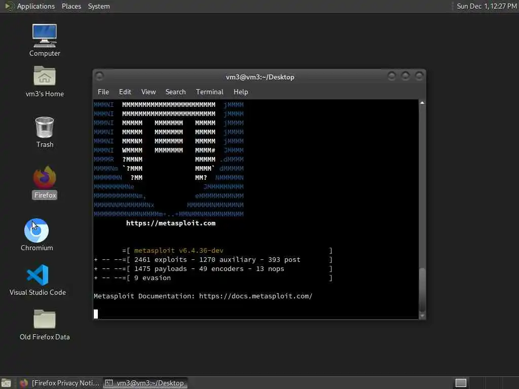
Task: Select vm3@vm3:~/Desktop taskbar button
Action: (145, 383)
